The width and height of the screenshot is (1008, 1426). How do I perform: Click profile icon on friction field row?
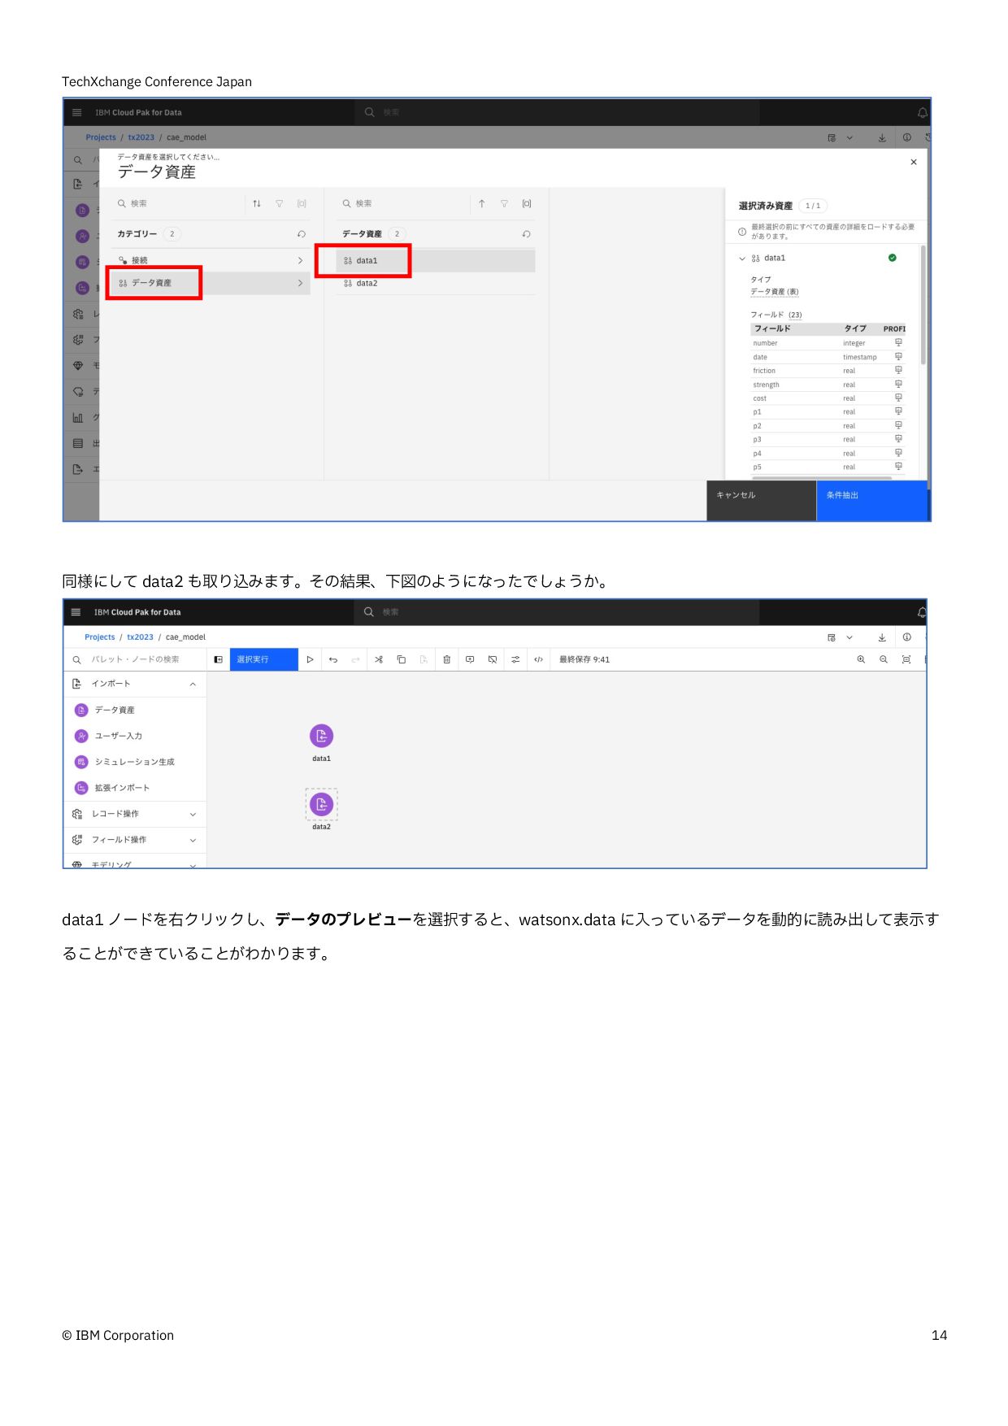point(898,370)
